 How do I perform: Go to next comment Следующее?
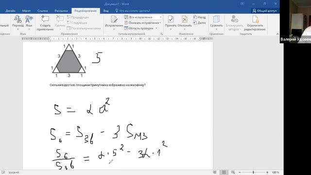pyautogui.click(x=77, y=23)
